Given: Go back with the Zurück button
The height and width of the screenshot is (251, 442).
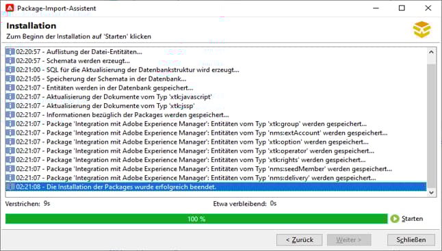Looking at the screenshot, I should pyautogui.click(x=300, y=240).
